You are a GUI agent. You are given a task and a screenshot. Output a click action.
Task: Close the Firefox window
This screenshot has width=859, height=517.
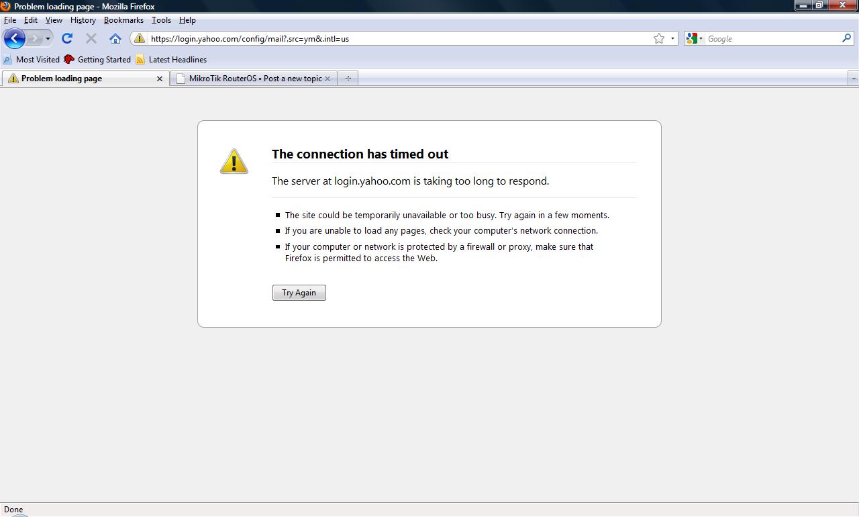coord(842,5)
